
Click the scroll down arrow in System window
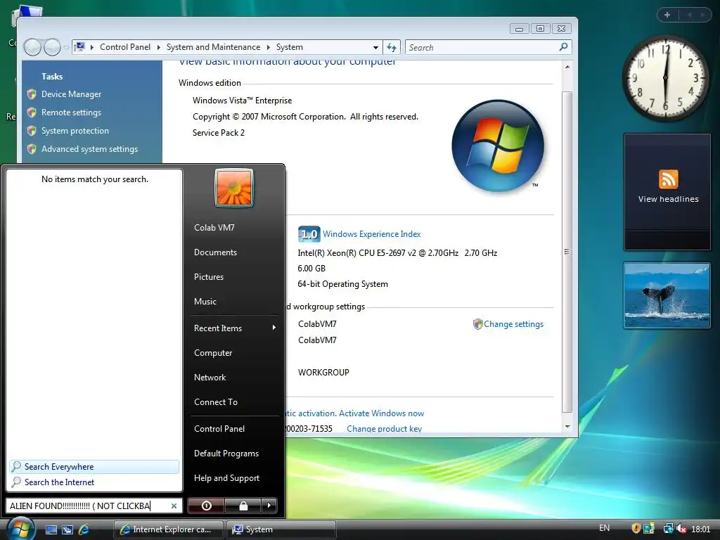pos(567,427)
